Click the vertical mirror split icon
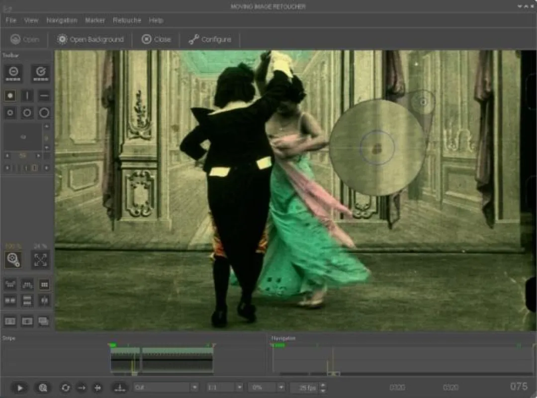The image size is (537, 398). 44,300
